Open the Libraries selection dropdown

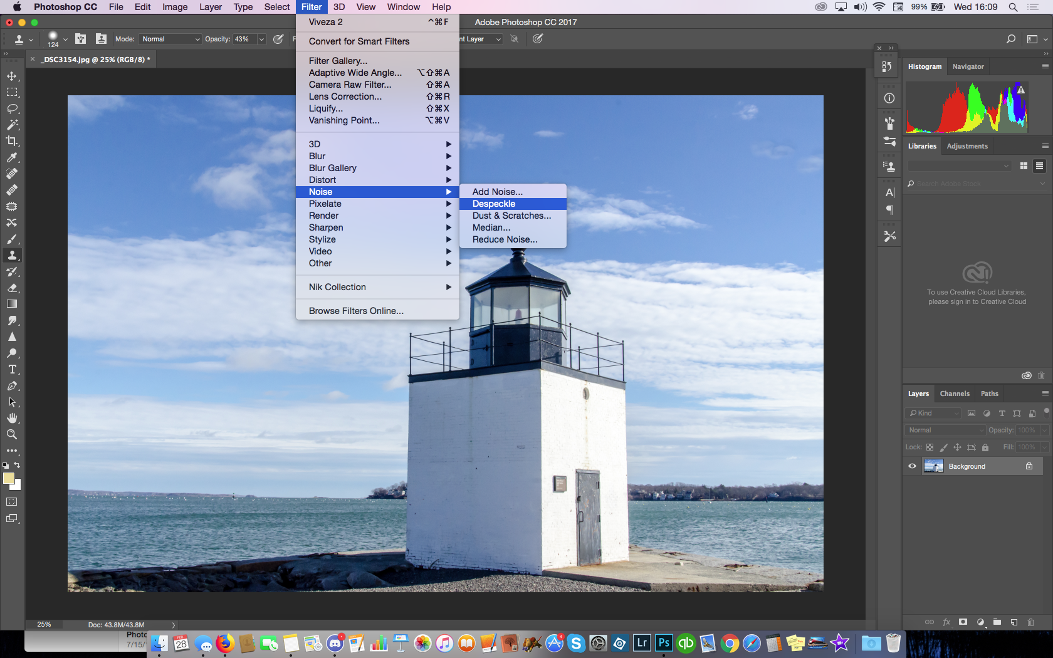[x=960, y=165]
